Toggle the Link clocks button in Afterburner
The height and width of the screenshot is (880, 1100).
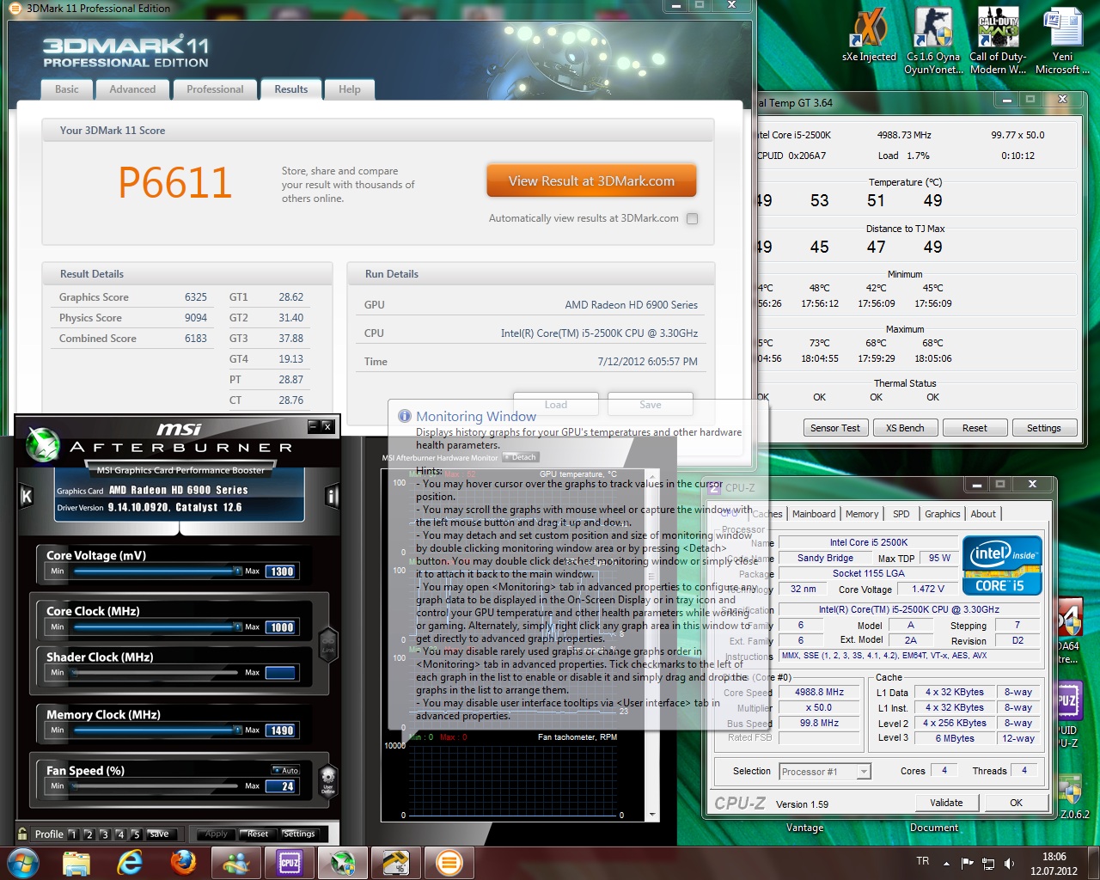327,645
